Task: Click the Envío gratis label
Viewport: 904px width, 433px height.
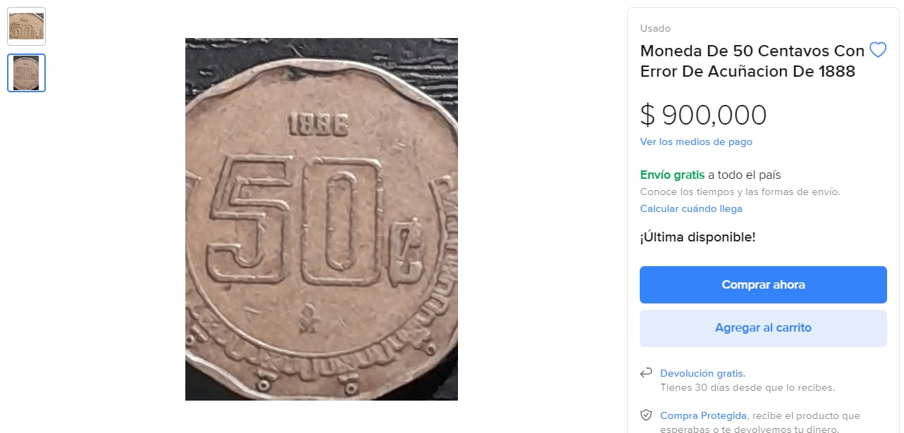Action: point(671,174)
